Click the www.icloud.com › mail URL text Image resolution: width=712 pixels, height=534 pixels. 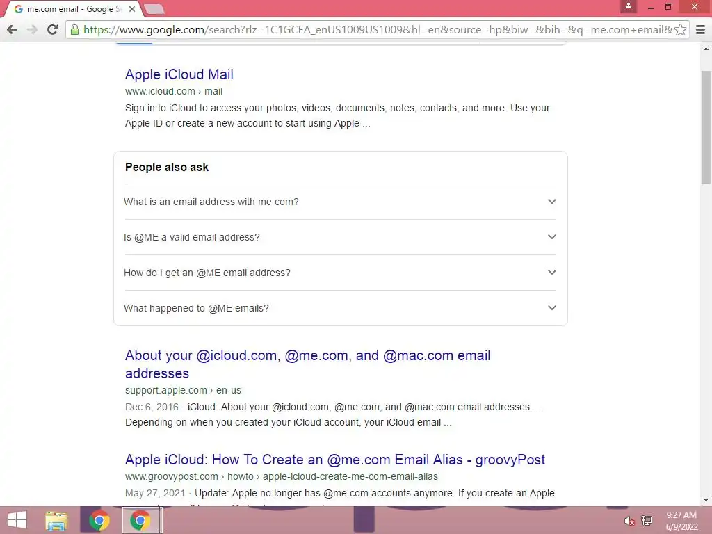pos(174,91)
